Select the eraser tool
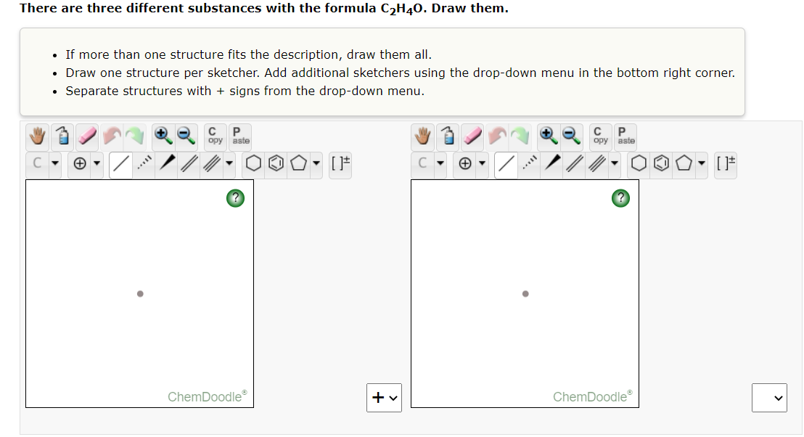The image size is (804, 437). (x=86, y=136)
